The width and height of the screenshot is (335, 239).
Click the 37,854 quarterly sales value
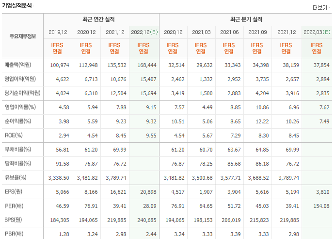click(x=321, y=65)
